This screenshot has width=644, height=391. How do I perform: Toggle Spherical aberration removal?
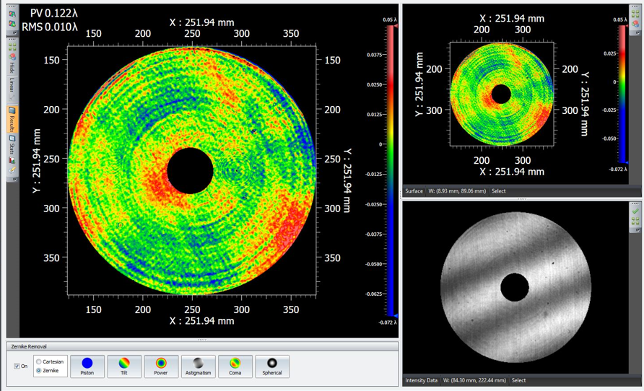tap(272, 366)
